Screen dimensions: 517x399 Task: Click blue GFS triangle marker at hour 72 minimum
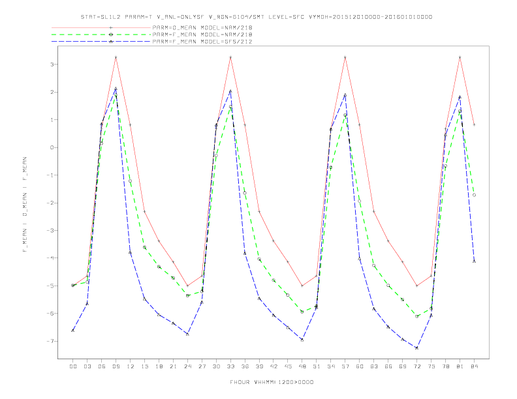click(x=416, y=347)
